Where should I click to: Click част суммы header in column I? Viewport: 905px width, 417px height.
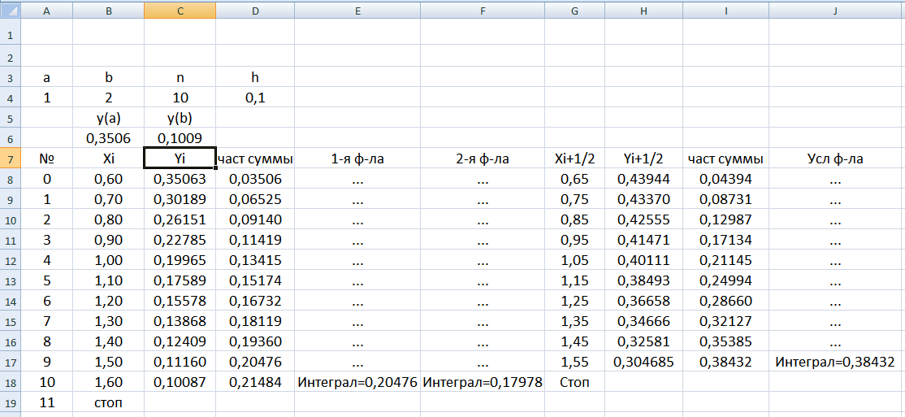click(x=725, y=159)
